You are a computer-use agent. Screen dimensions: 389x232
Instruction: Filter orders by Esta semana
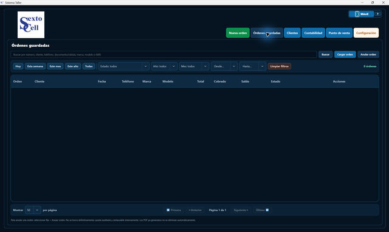[35, 66]
